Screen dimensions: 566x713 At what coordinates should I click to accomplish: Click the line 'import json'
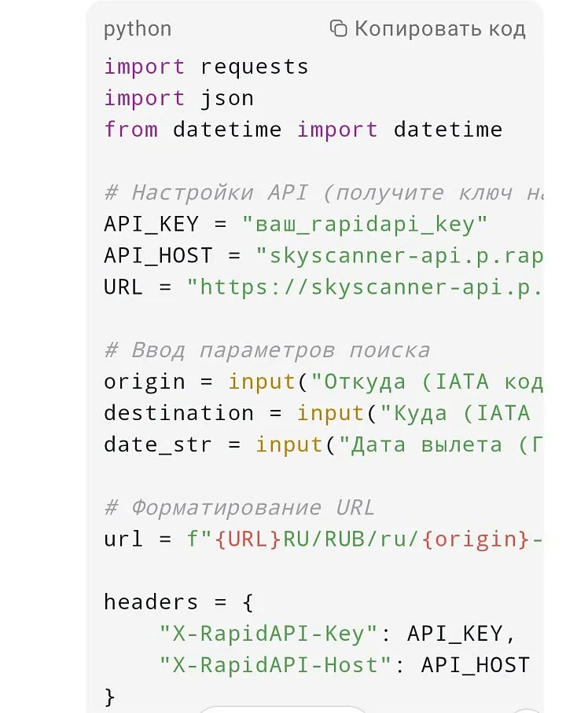click(178, 99)
